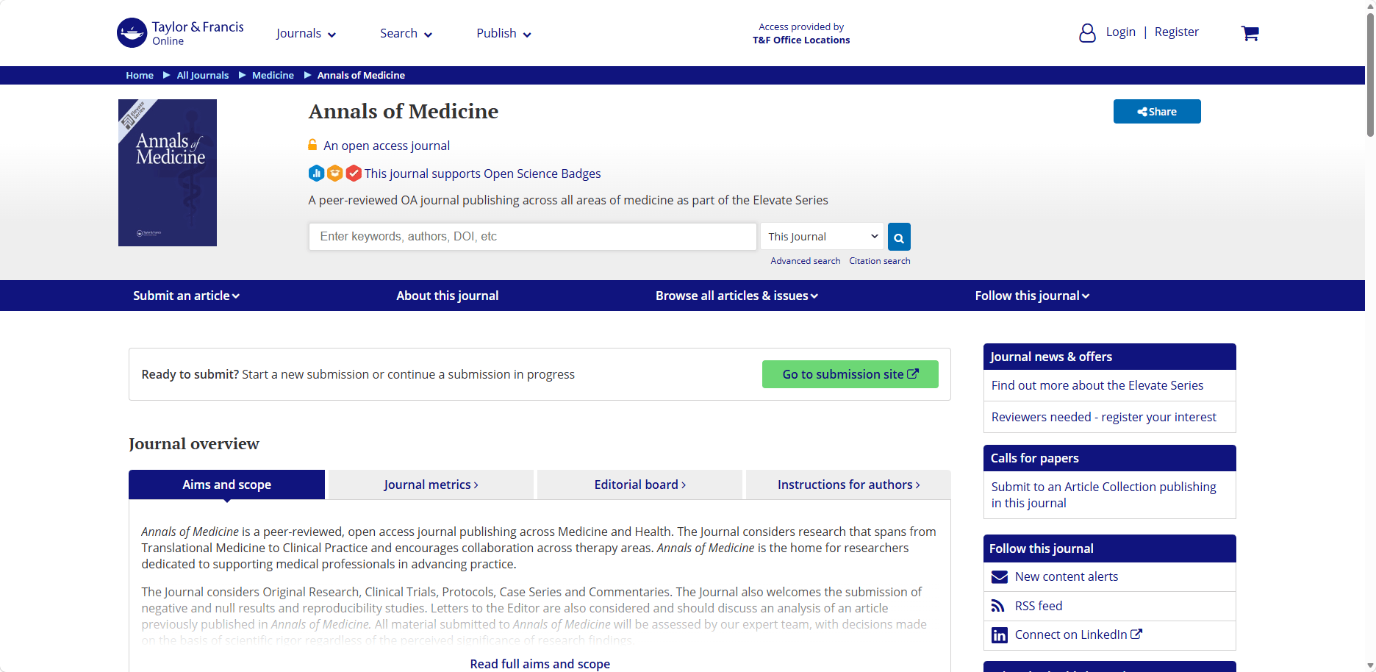Click the New content alerts link

pos(1067,577)
